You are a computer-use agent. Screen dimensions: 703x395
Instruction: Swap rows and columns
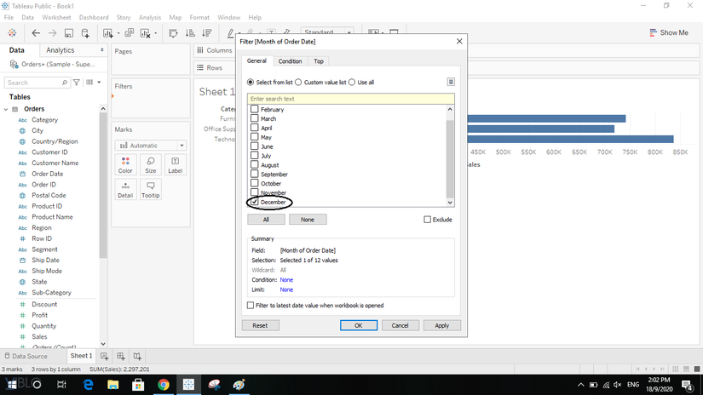[173, 33]
